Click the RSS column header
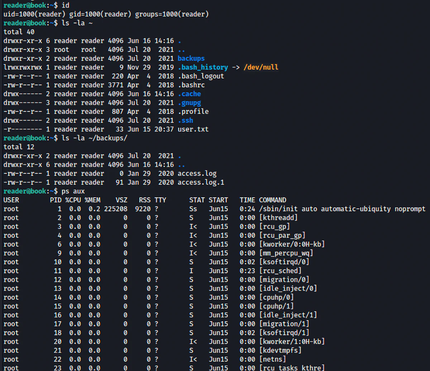Image resolution: width=430 pixels, height=371 pixels. pos(145,200)
